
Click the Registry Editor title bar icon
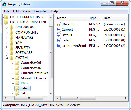pos(4,4)
